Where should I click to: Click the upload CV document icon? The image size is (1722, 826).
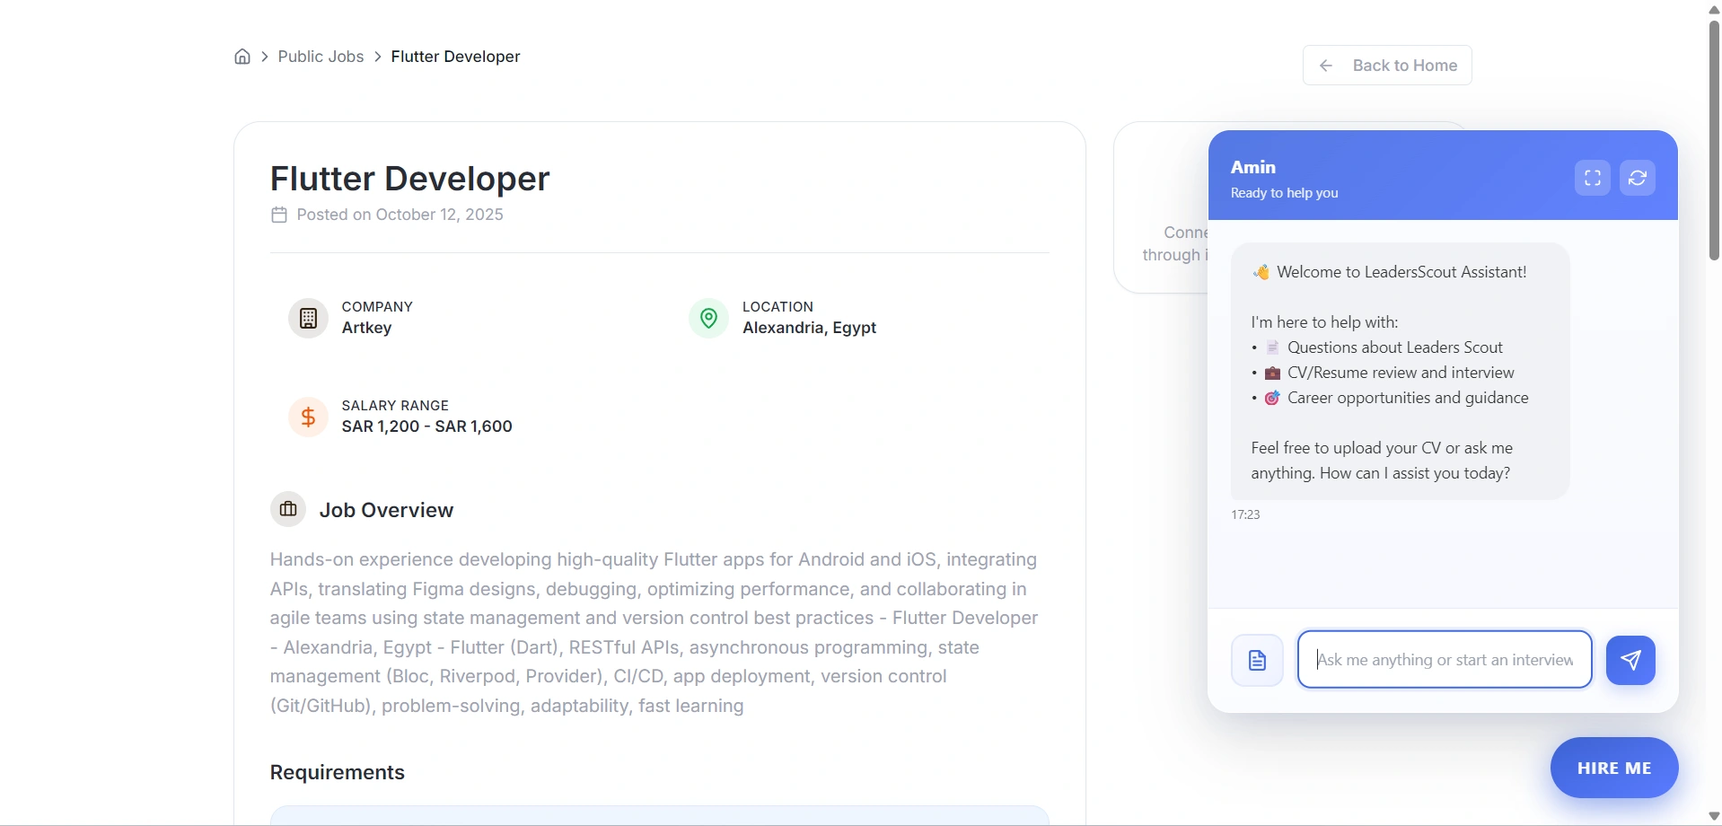[x=1257, y=661]
